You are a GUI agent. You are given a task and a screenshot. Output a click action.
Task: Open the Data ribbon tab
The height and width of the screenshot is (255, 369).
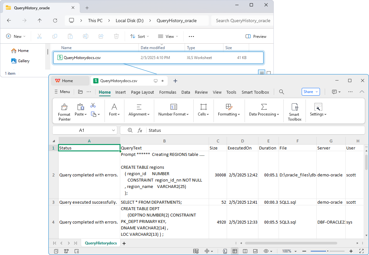point(186,92)
